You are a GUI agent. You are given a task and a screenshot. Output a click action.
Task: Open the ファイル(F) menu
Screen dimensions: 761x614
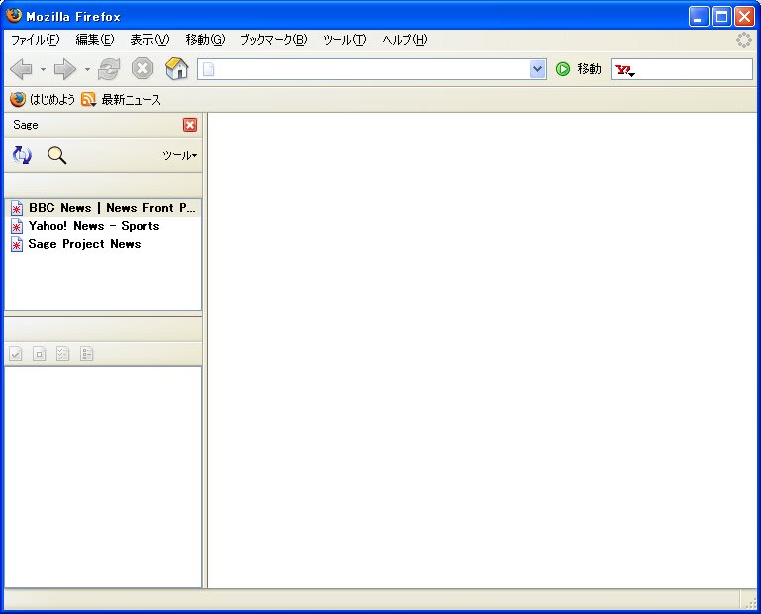(x=35, y=40)
